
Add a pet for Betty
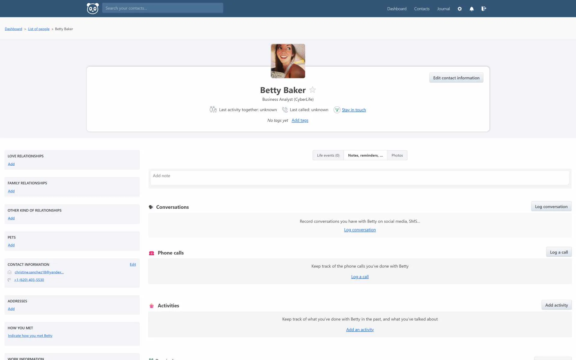click(x=11, y=245)
